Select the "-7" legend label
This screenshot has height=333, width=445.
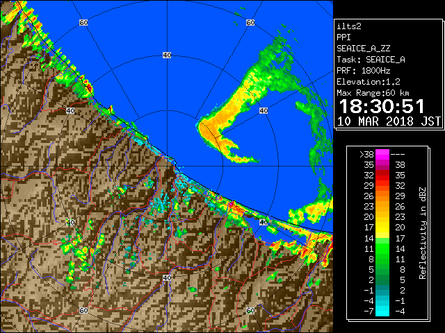pos(369,311)
